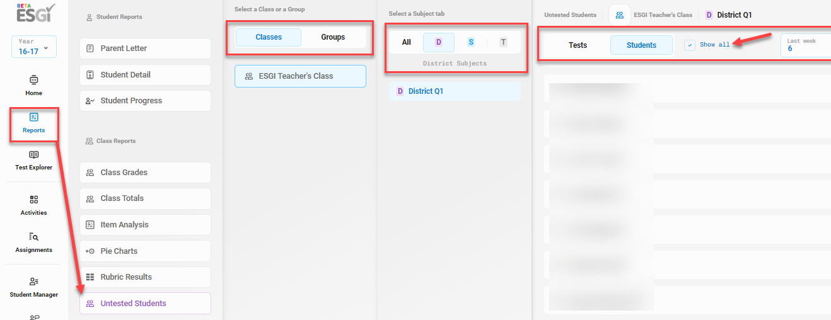Open the Class Totals report

(x=145, y=198)
